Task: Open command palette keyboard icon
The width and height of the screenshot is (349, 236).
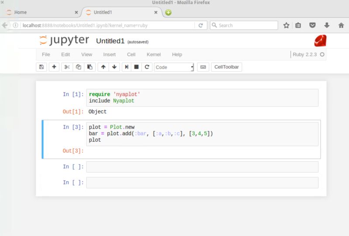Action: (x=203, y=67)
